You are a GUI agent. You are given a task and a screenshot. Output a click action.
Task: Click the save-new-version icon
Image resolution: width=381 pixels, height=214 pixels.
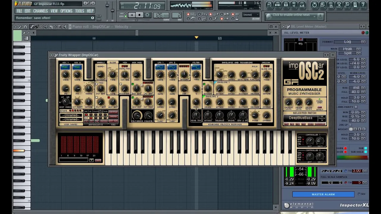coord(323,5)
